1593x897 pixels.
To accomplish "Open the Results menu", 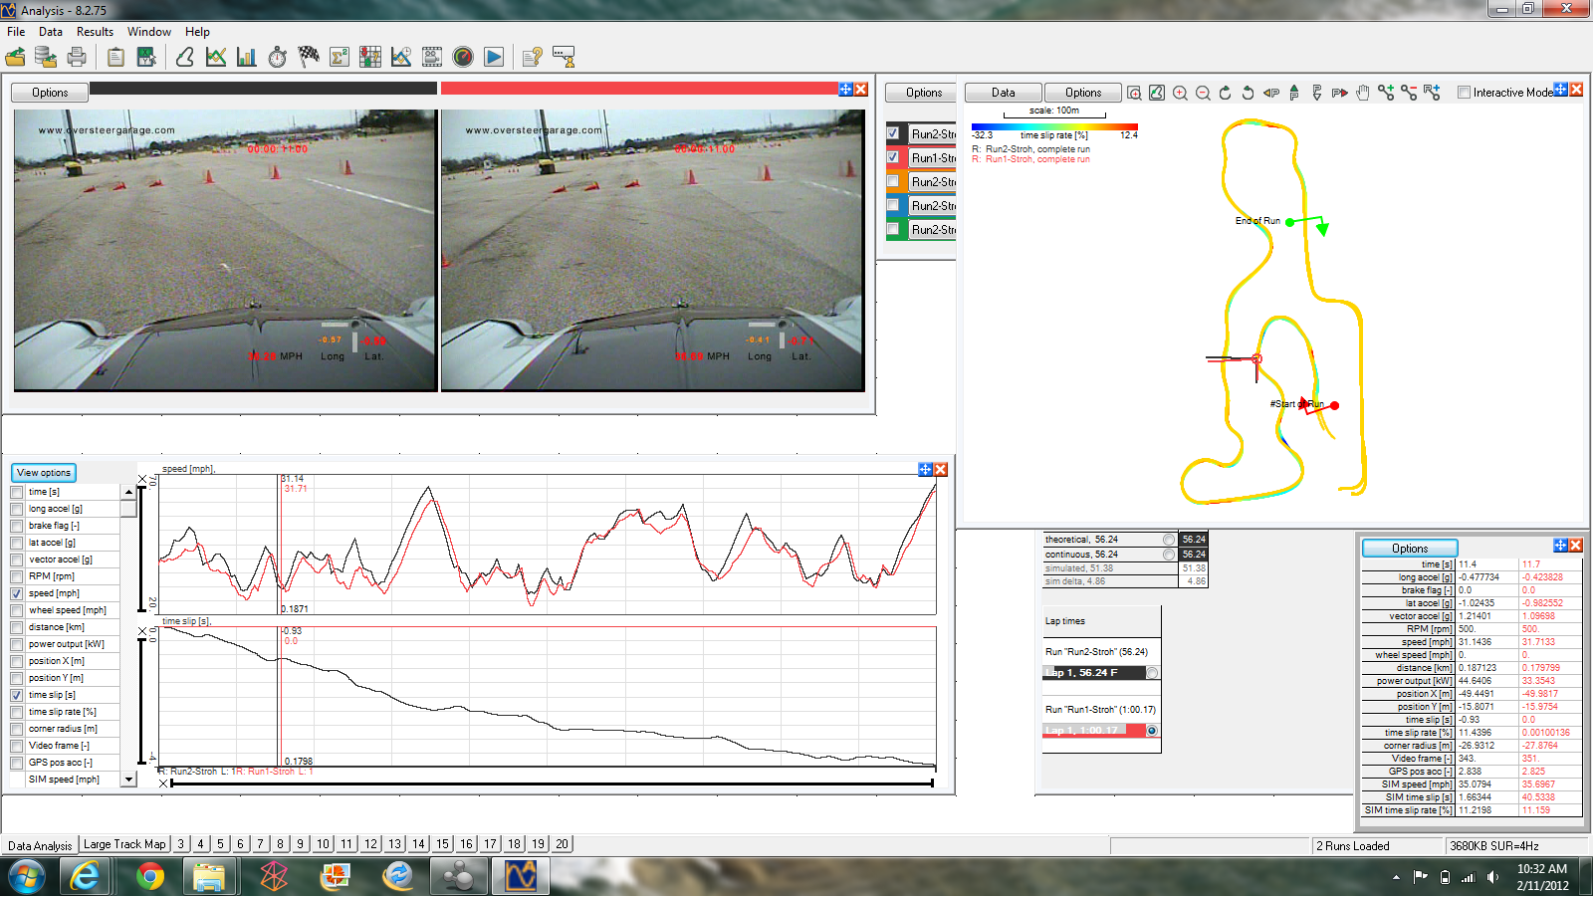I will [x=95, y=32].
